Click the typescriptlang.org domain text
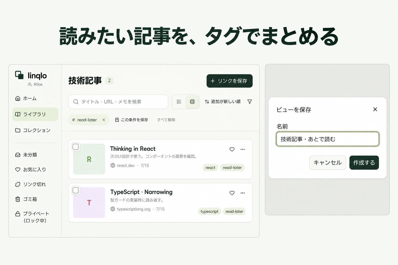Image resolution: width=398 pixels, height=265 pixels. coord(134,209)
